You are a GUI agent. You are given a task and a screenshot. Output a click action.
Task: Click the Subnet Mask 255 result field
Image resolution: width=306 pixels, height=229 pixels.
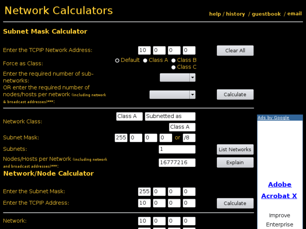[x=121, y=138]
